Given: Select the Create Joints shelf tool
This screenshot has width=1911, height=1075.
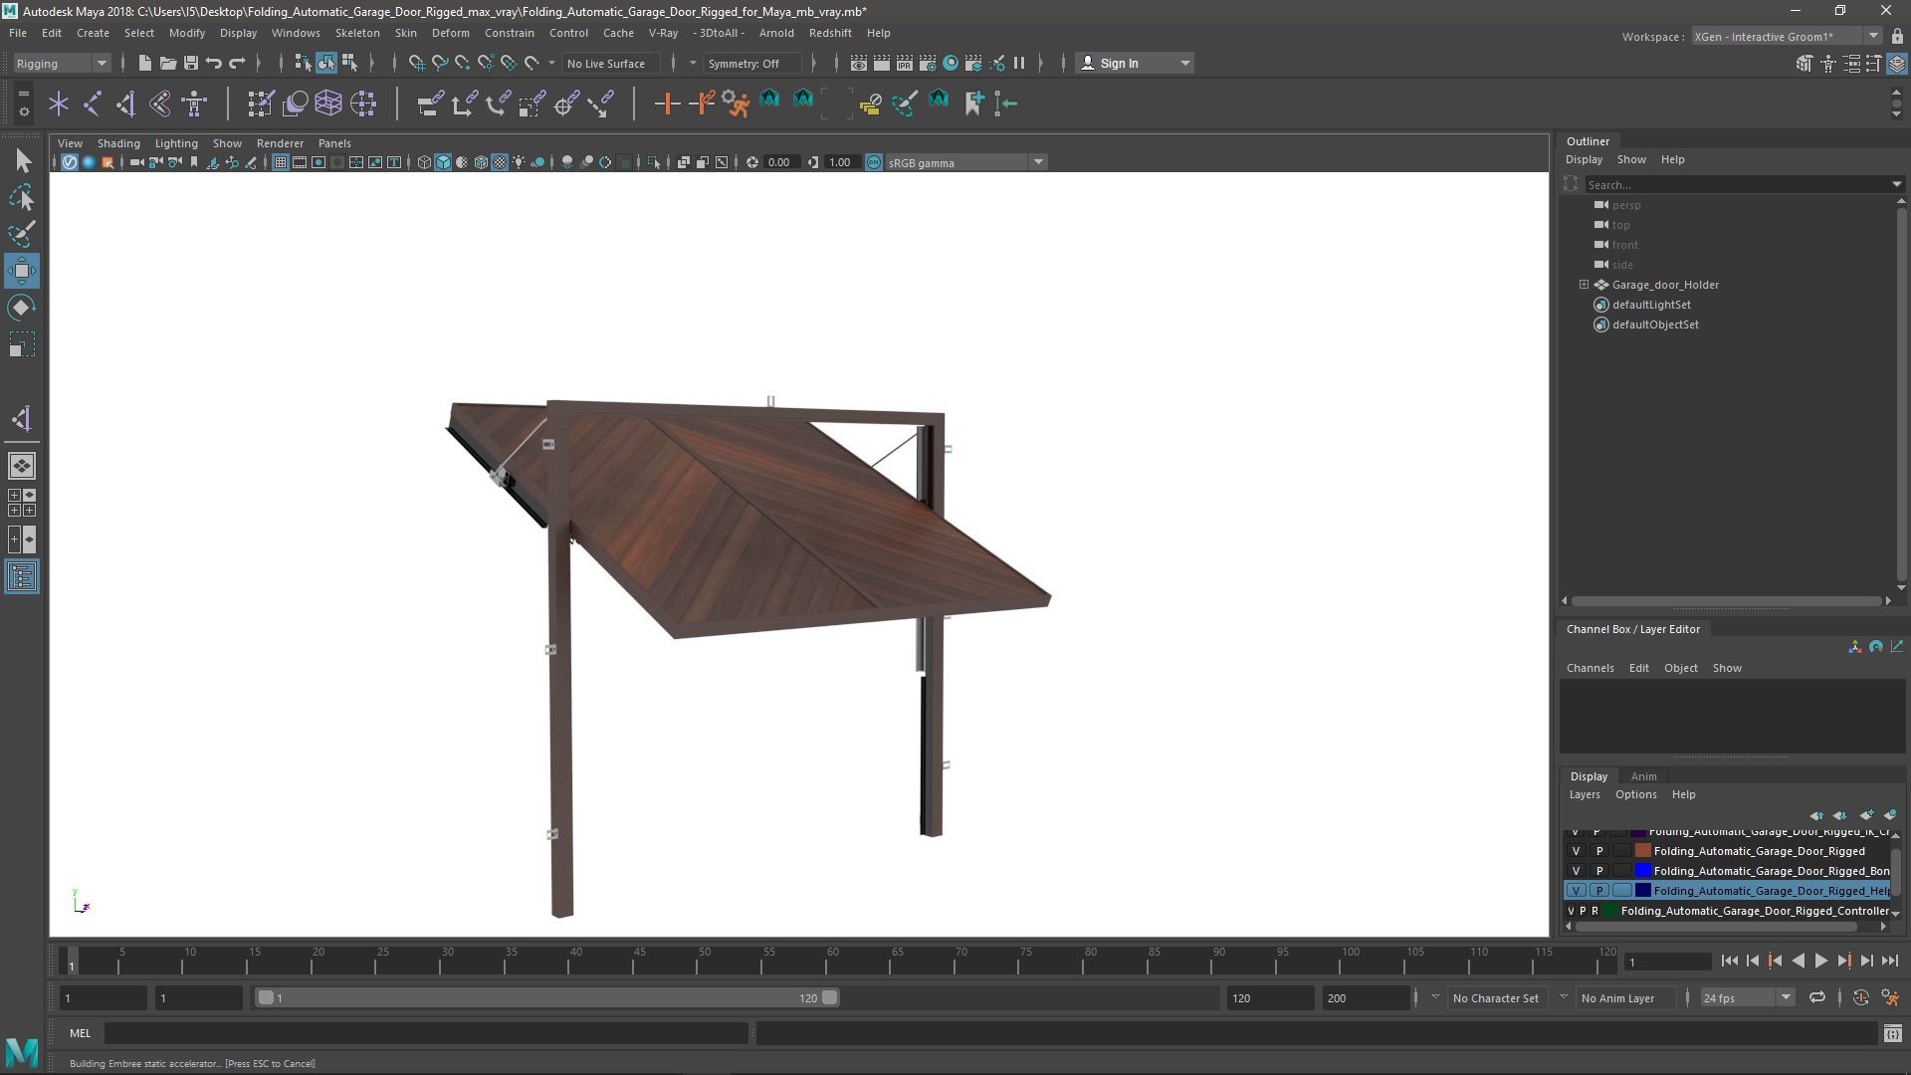Looking at the screenshot, I should pyautogui.click(x=93, y=103).
